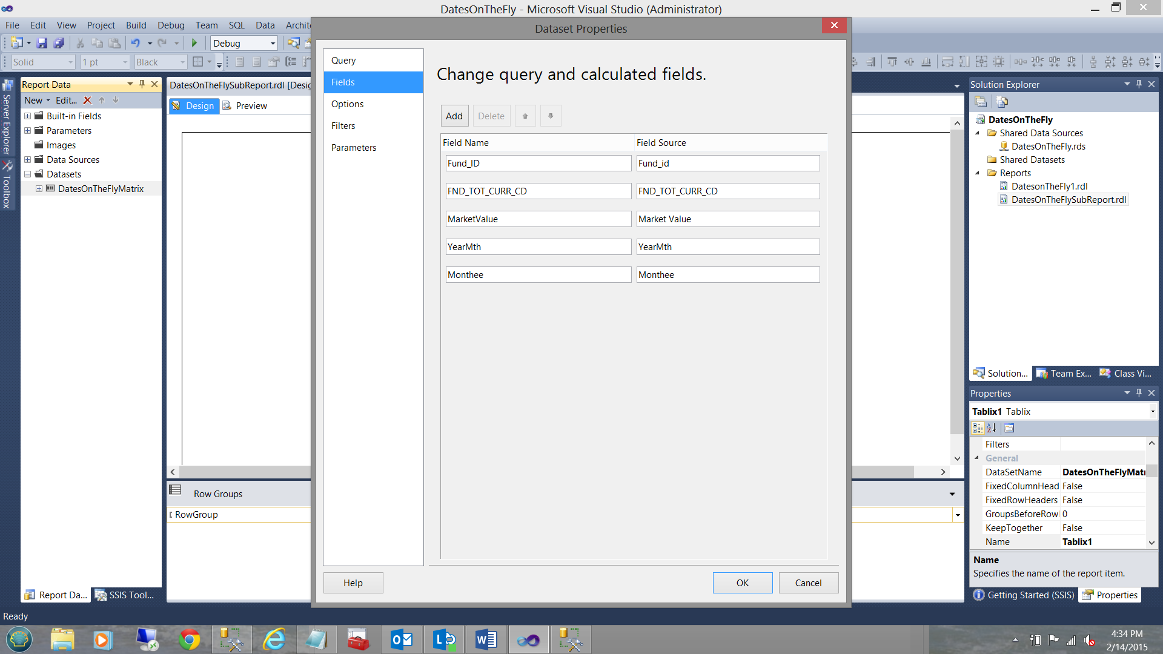The image size is (1163, 654).
Task: Move selected field up with arrow button
Action: 525,116
